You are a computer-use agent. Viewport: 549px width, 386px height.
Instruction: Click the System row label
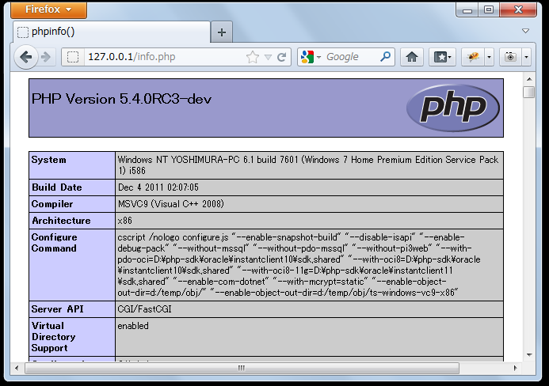48,160
